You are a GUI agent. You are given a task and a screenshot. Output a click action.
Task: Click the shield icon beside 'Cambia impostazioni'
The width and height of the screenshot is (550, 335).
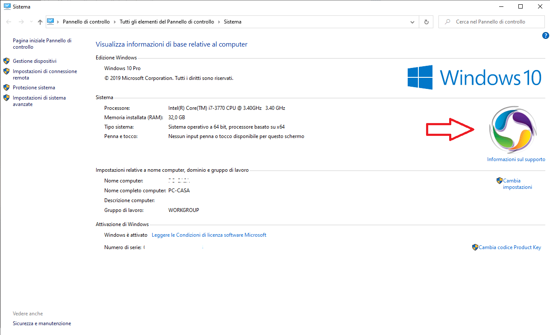[500, 181]
